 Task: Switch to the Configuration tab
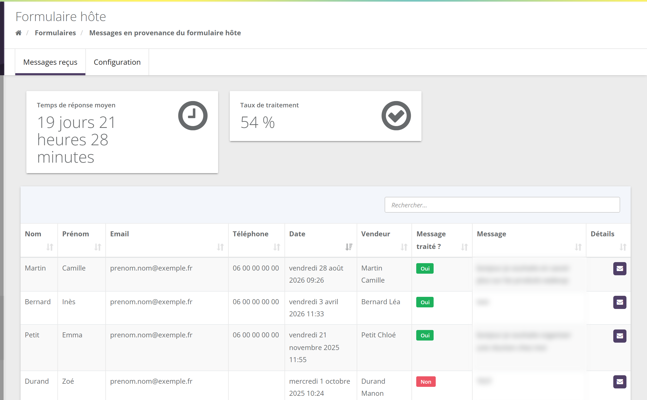point(117,62)
